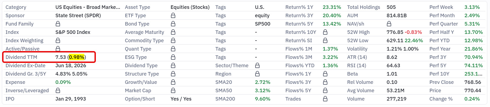Select the S&P 500 Index link

(x=73, y=32)
